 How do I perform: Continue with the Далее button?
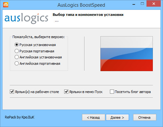(x=117, y=117)
